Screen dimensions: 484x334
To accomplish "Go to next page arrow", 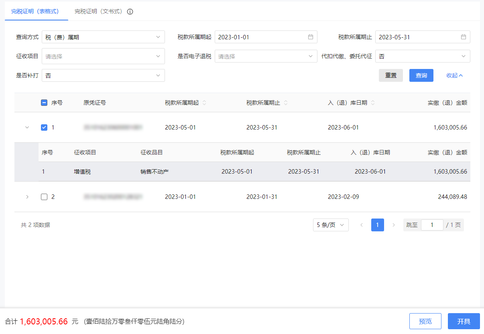I will 394,225.
